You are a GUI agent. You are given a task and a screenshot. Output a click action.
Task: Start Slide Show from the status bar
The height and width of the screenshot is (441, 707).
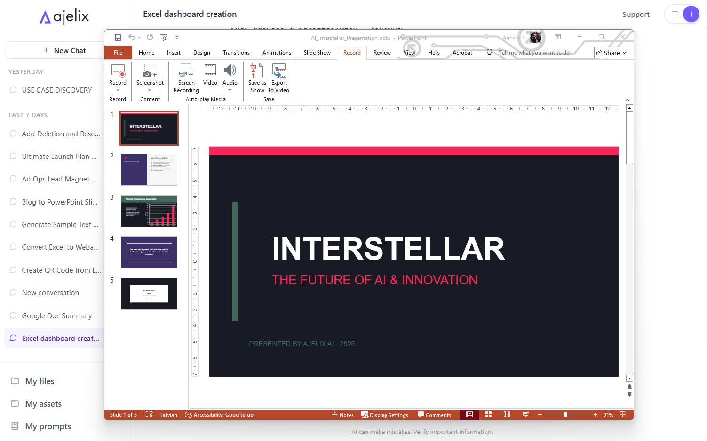click(x=525, y=415)
